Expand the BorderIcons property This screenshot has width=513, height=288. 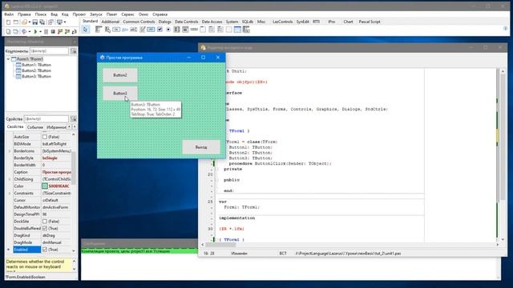click(9, 151)
